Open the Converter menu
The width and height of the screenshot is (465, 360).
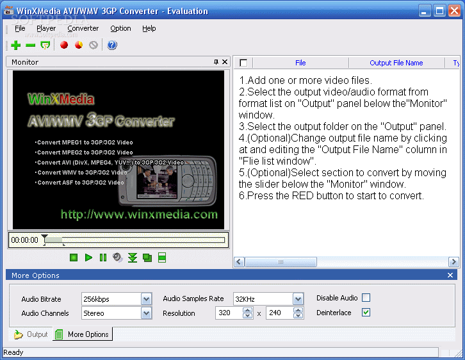point(83,28)
